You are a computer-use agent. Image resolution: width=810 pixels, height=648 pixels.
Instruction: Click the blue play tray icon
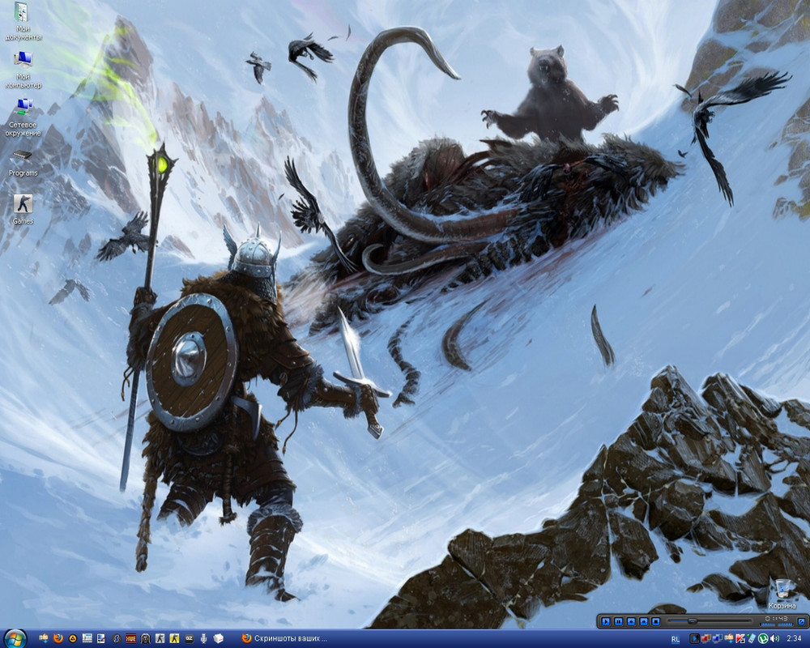coord(695,639)
